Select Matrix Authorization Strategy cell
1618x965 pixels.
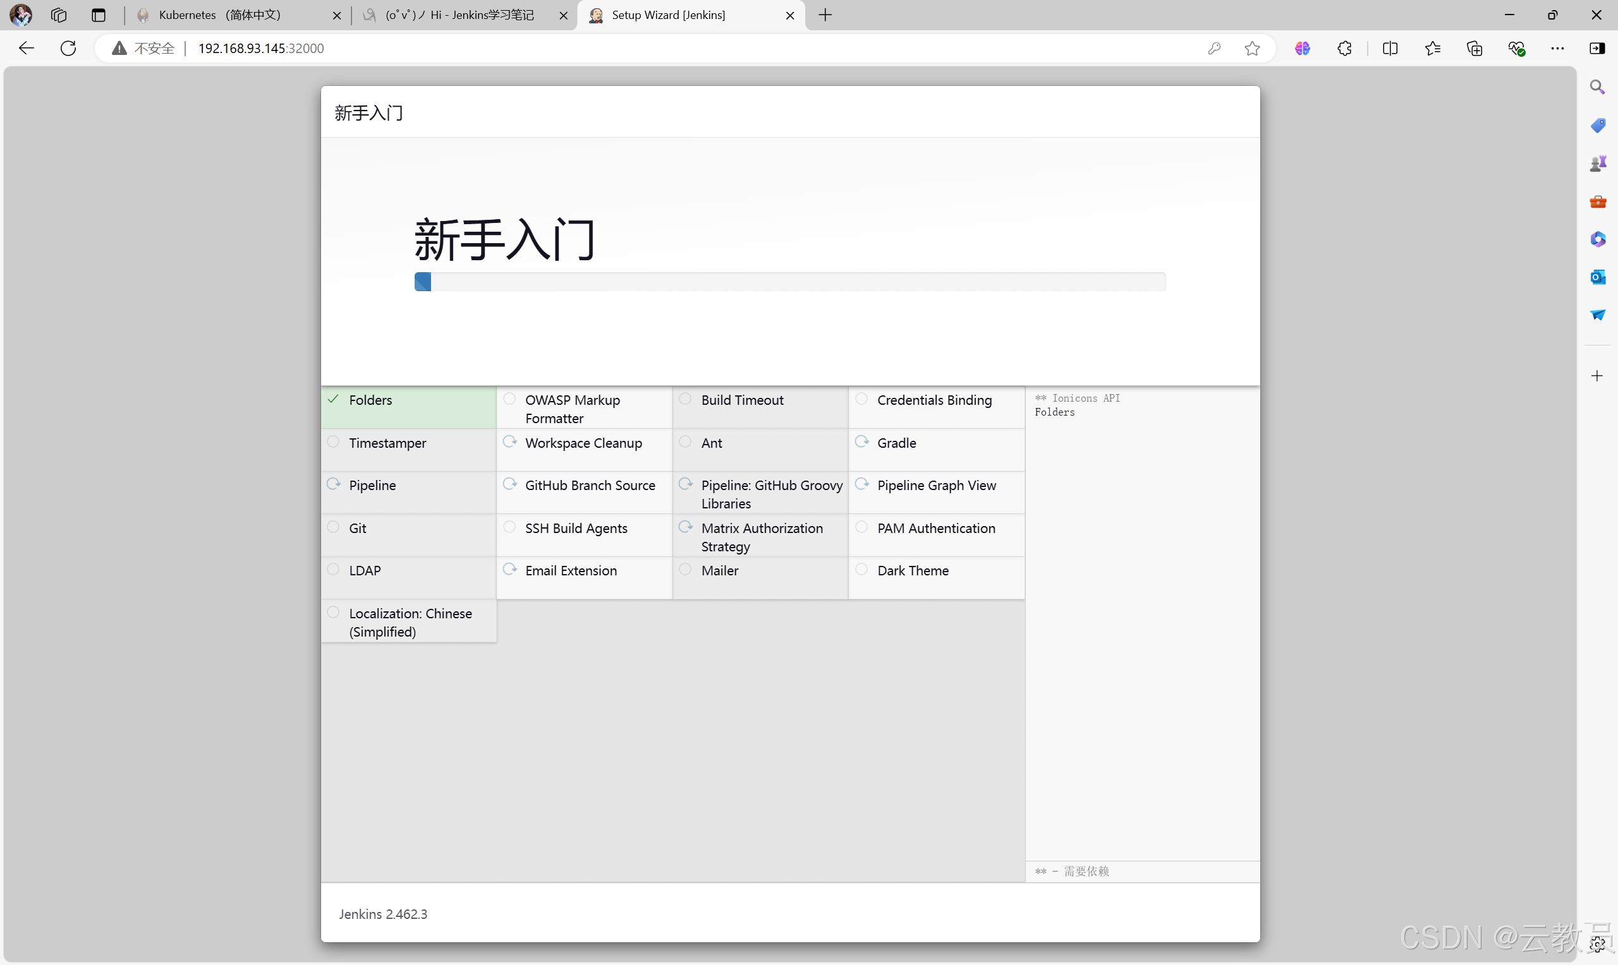click(x=760, y=536)
